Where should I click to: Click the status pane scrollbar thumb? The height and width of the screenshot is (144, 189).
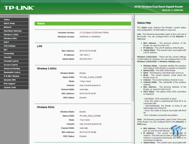coord(132,59)
